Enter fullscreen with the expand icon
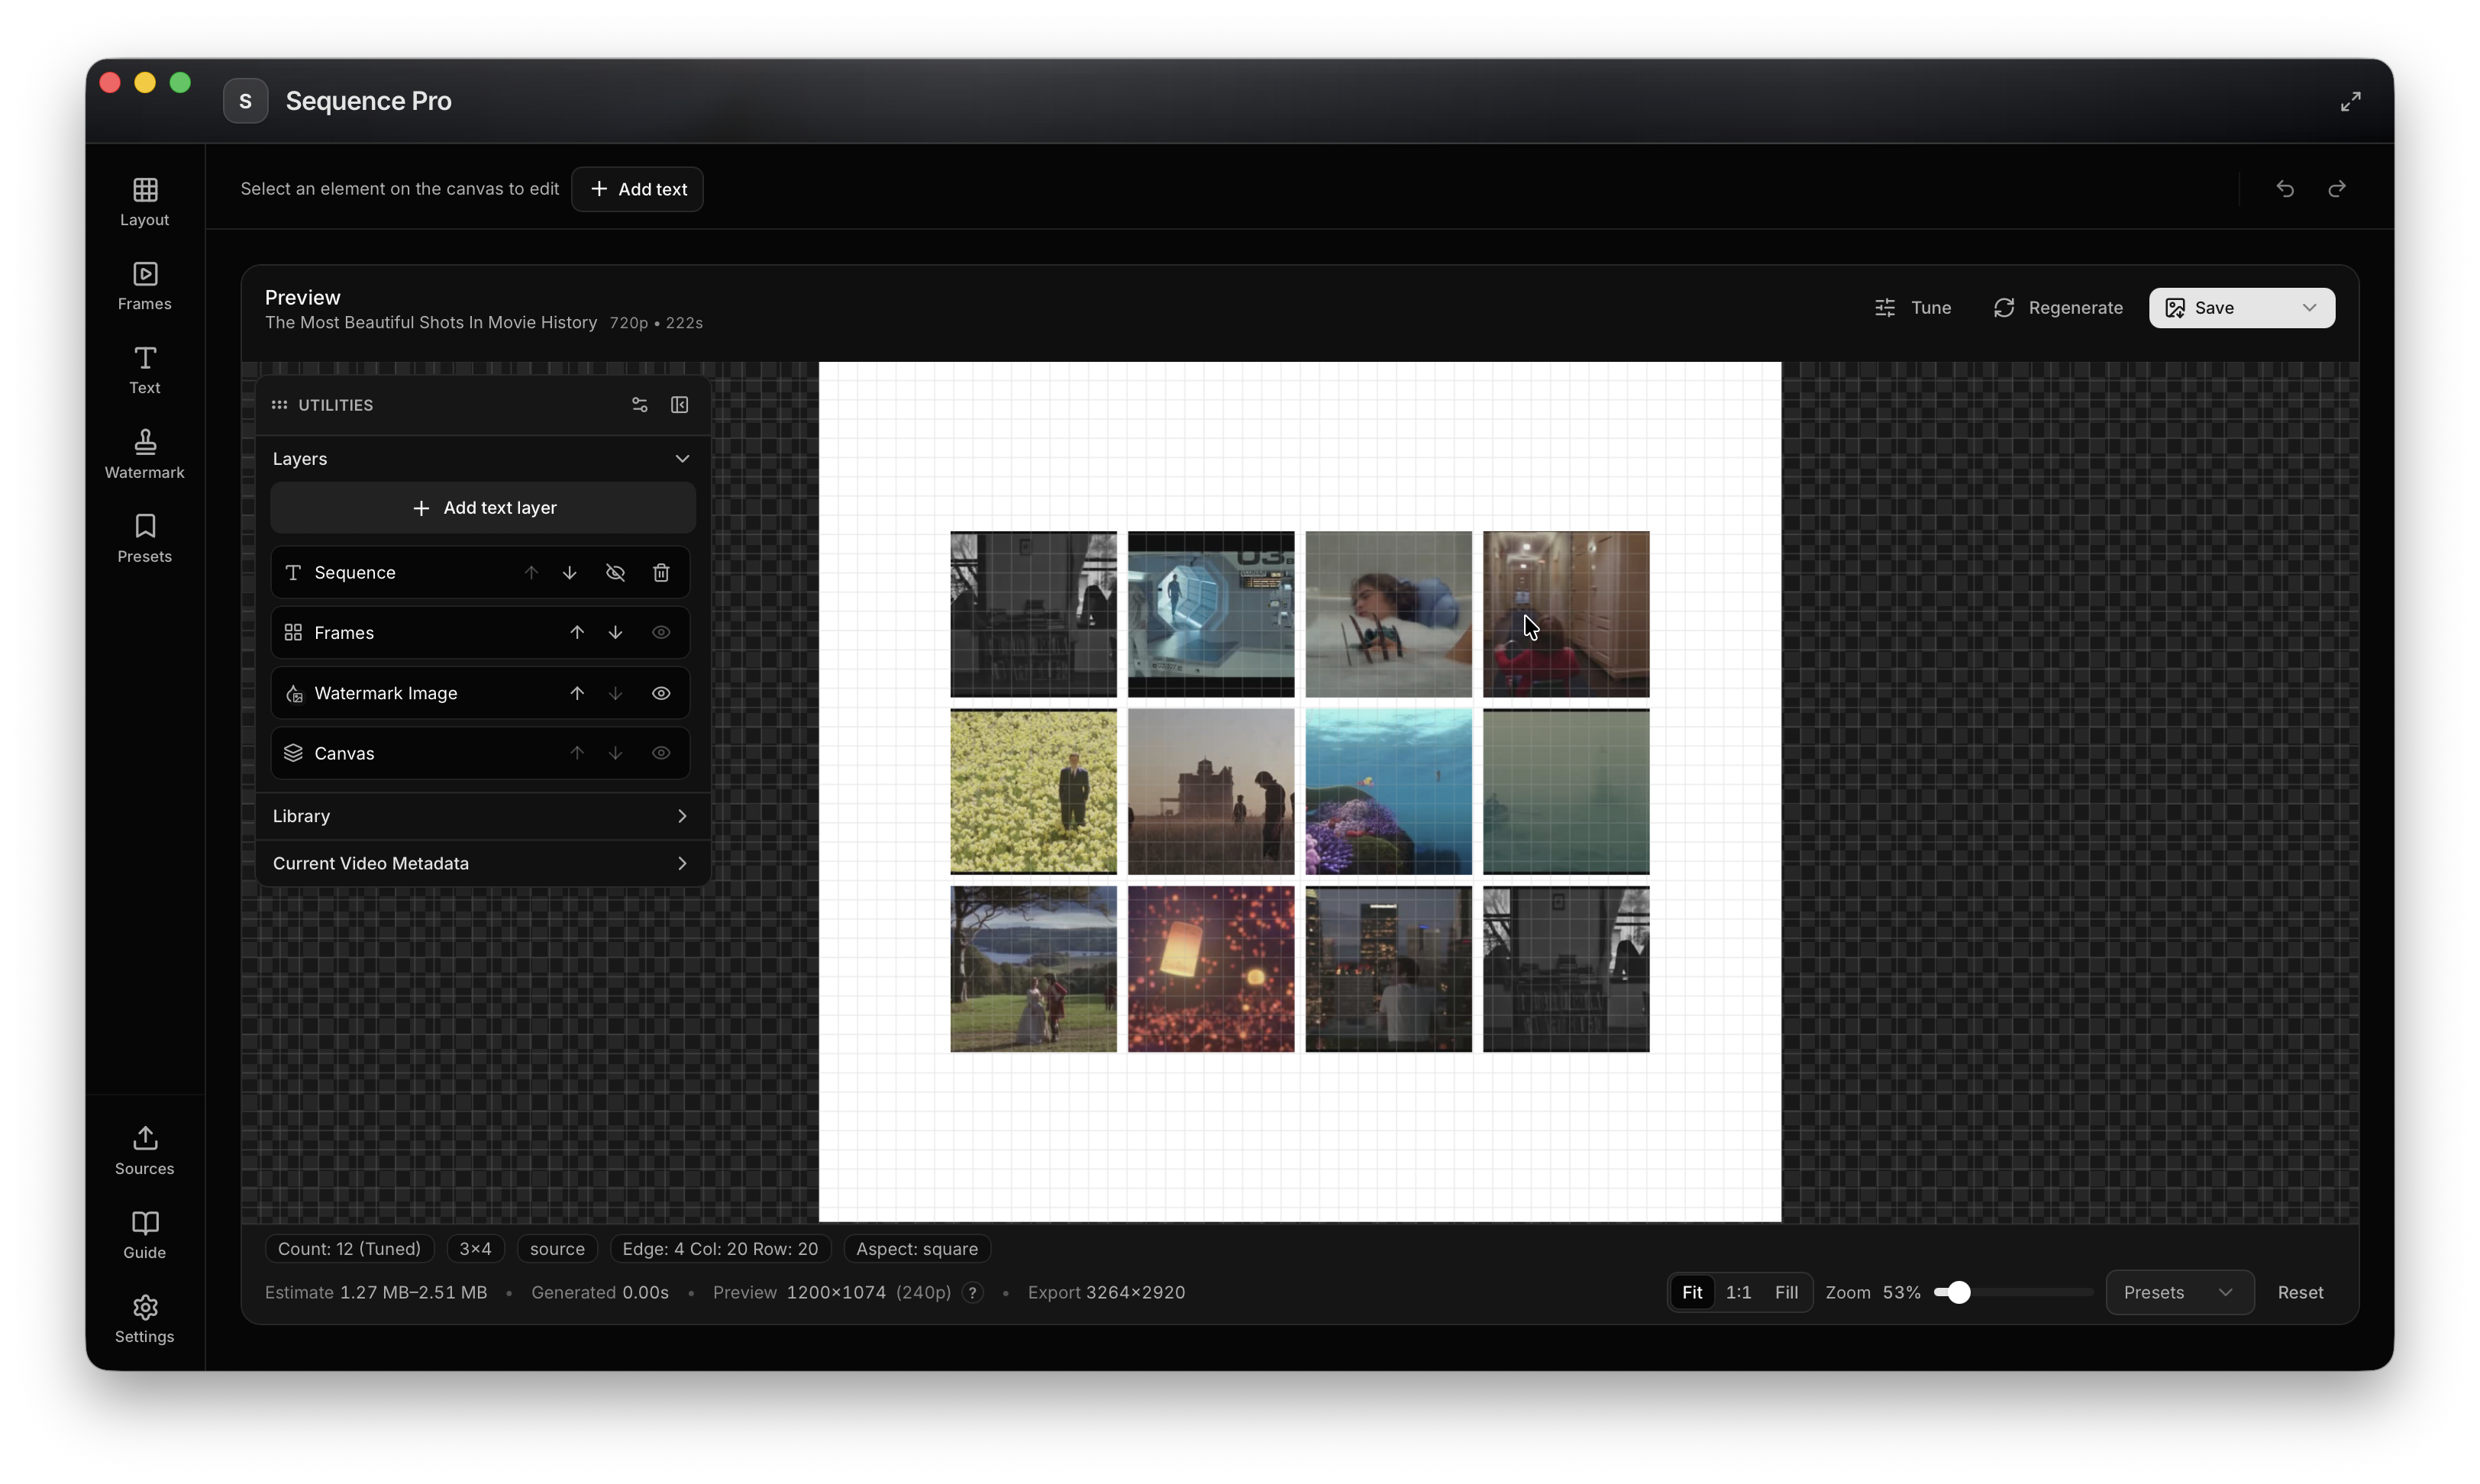 coord(2350,101)
